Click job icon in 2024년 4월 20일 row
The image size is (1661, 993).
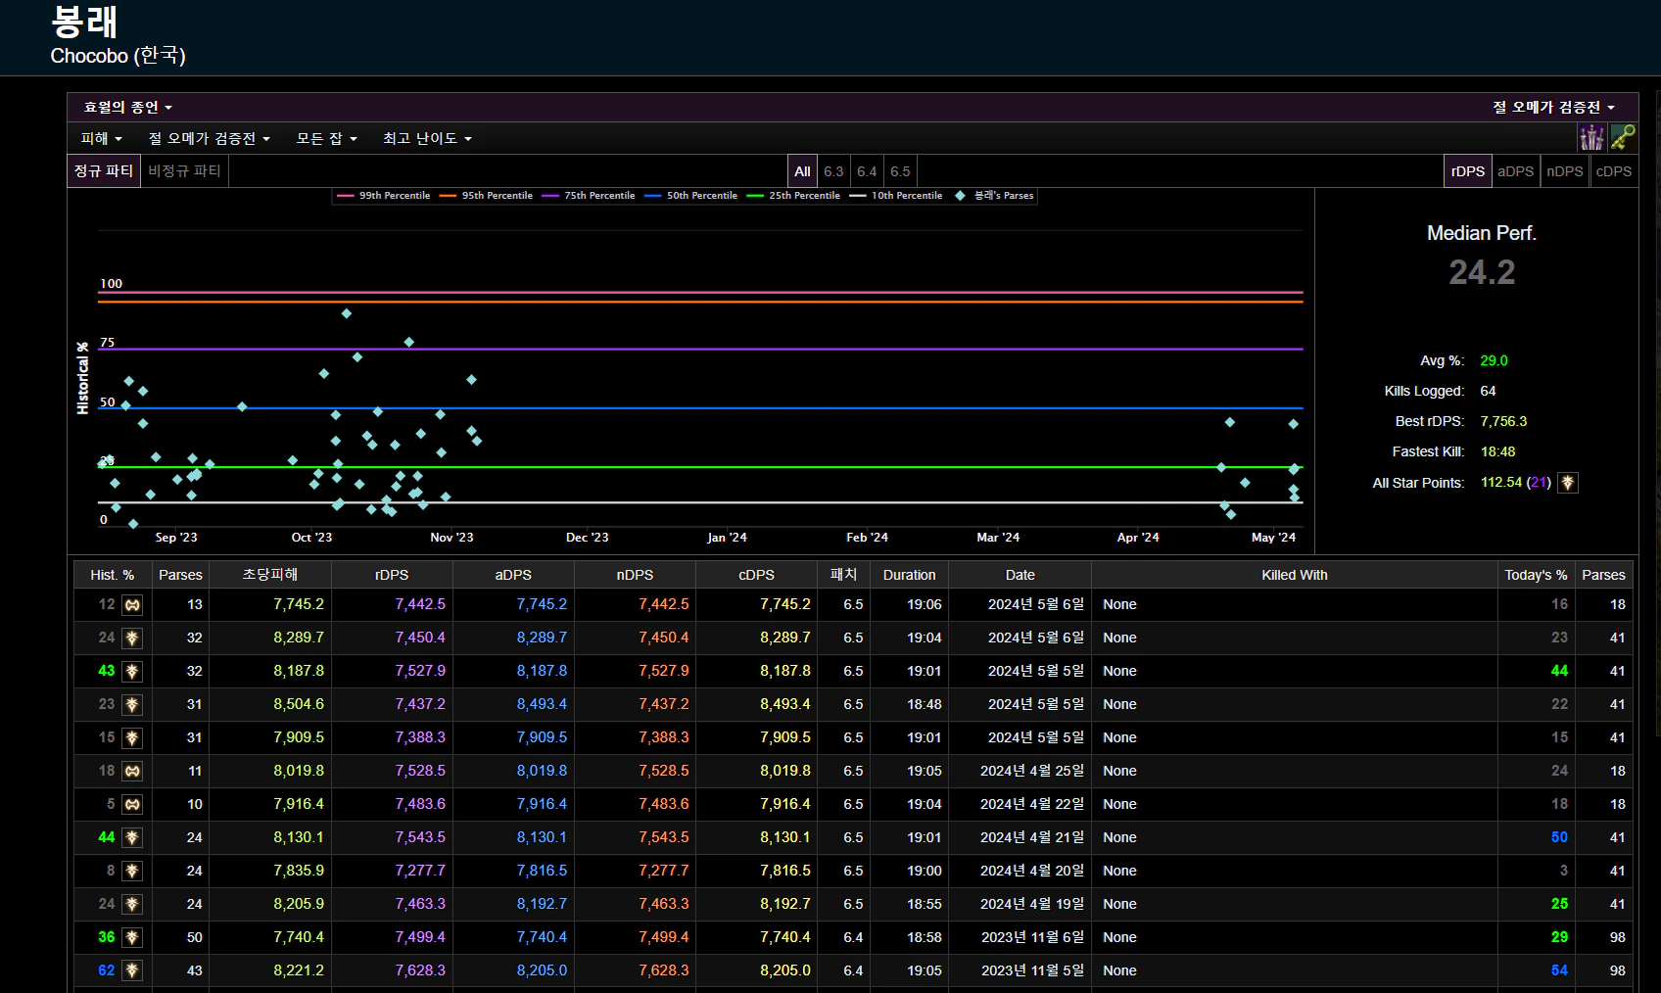tap(132, 872)
